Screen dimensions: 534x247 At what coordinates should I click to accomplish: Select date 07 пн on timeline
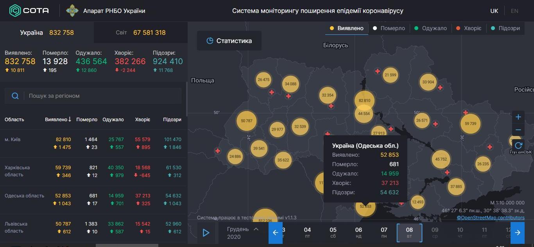(x=384, y=233)
